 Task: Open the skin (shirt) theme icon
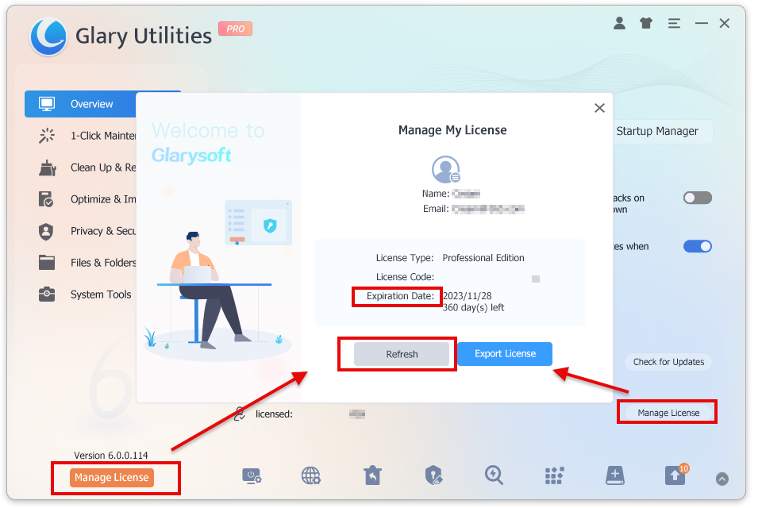646,23
